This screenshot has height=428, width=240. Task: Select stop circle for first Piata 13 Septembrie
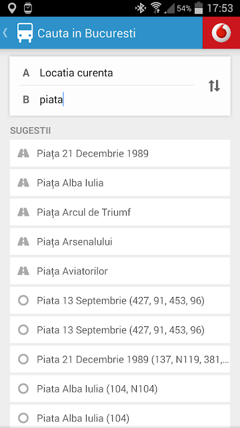[23, 300]
